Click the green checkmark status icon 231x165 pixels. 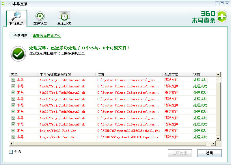(x=18, y=54)
